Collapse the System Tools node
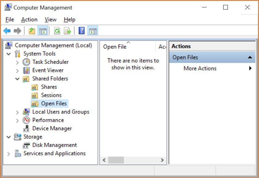Viewport: 259px width, 178px height. pyautogui.click(x=8, y=54)
